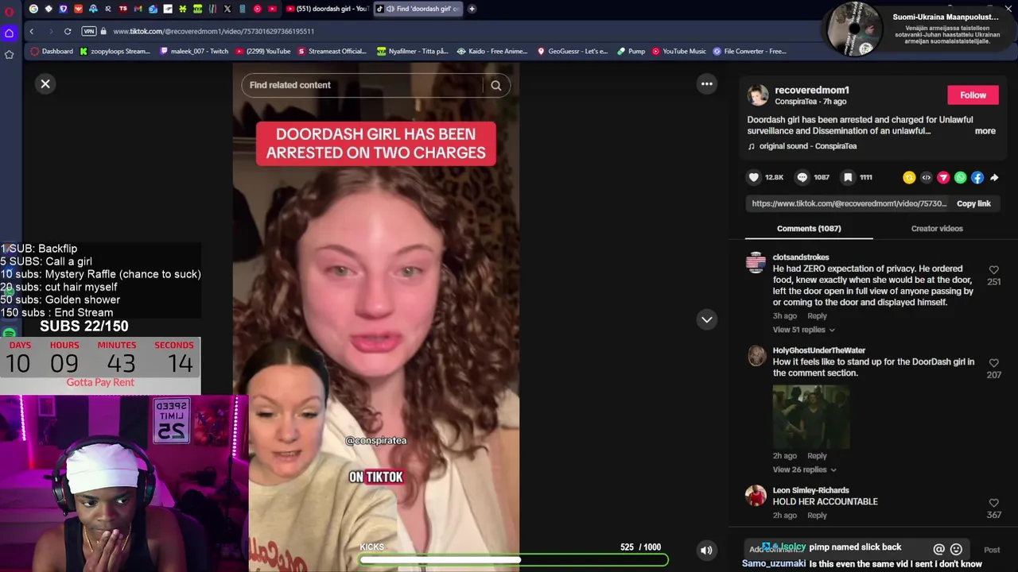Viewport: 1018px width, 572px height.
Task: Open the image in HolyGhostUnderTheWater's comment
Action: coord(810,417)
